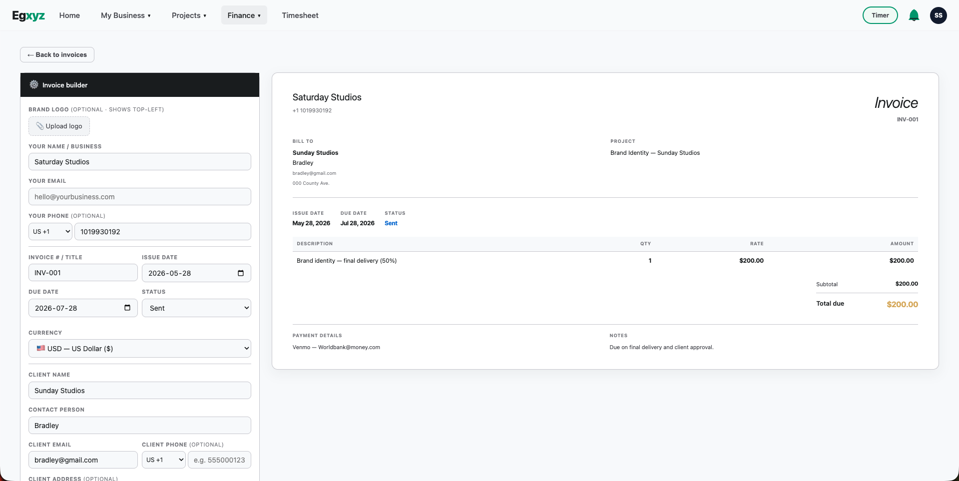Click the $200.00 Total due amount
The image size is (959, 481).
(902, 304)
